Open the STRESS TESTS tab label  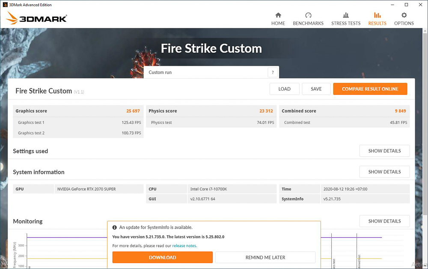pyautogui.click(x=346, y=23)
